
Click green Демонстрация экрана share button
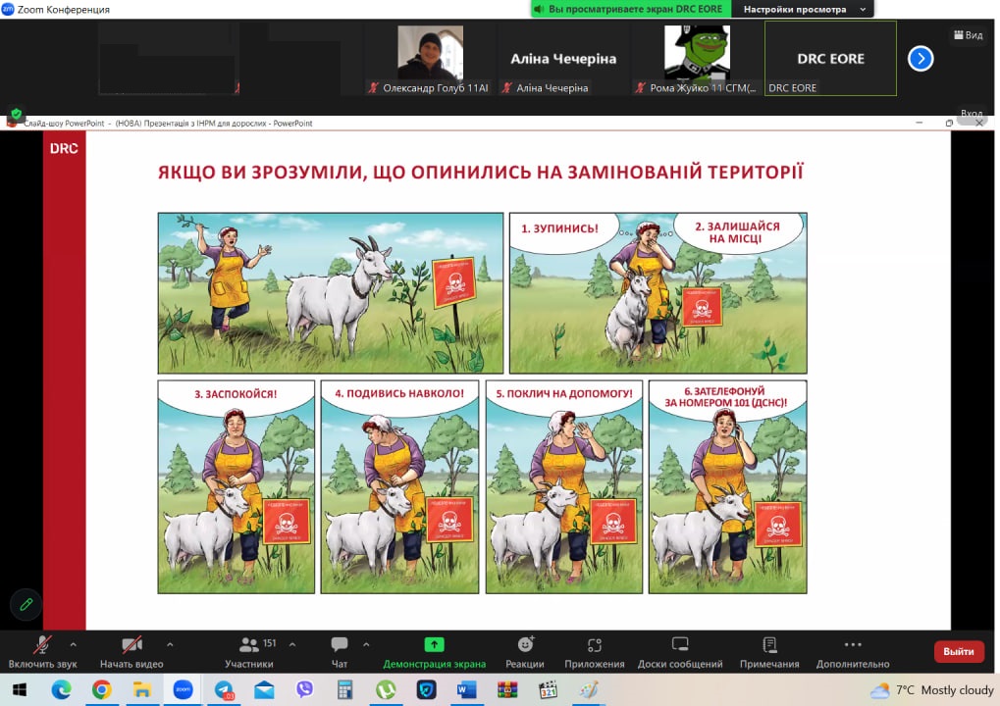pyautogui.click(x=435, y=652)
